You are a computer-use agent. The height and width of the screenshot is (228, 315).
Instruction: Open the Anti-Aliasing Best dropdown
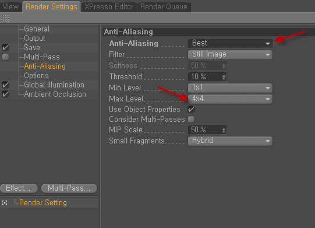230,43
